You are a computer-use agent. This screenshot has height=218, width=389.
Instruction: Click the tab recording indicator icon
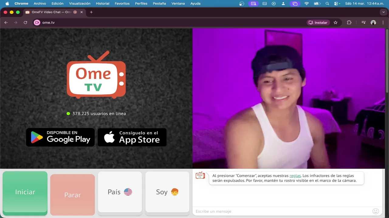pyautogui.click(x=75, y=12)
